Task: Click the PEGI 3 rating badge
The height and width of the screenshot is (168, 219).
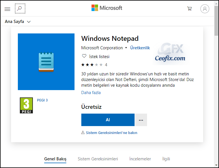Action: click(x=26, y=105)
